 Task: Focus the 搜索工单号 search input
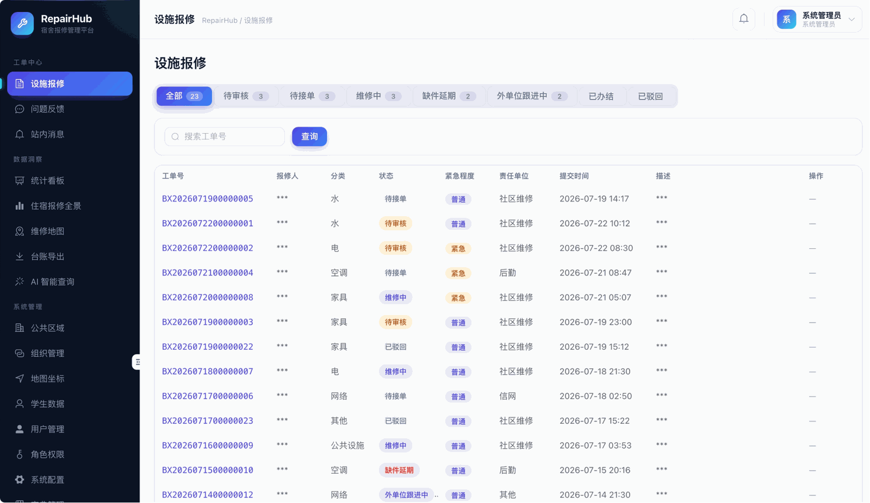click(x=225, y=137)
